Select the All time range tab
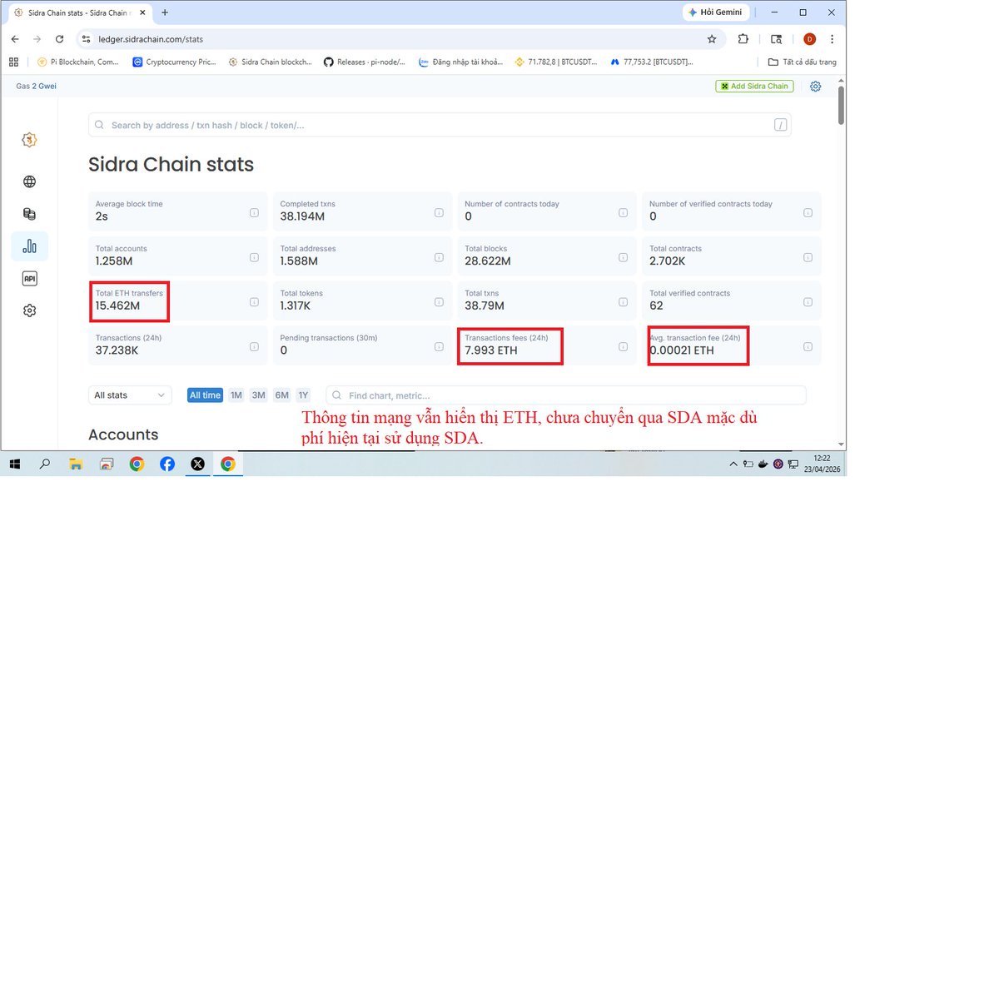999x993 pixels. (x=205, y=395)
